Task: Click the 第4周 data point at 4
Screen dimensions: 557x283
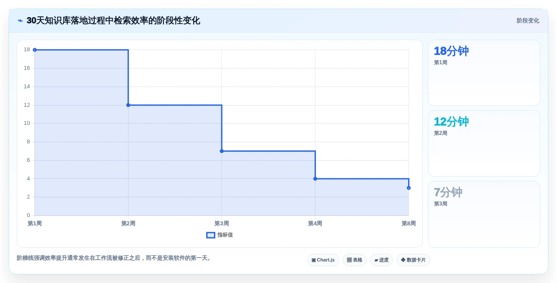Action: click(315, 179)
